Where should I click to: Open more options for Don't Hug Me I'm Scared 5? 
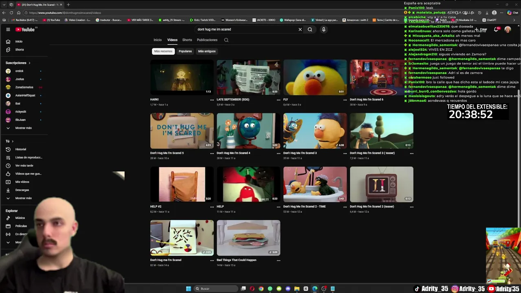click(x=212, y=153)
